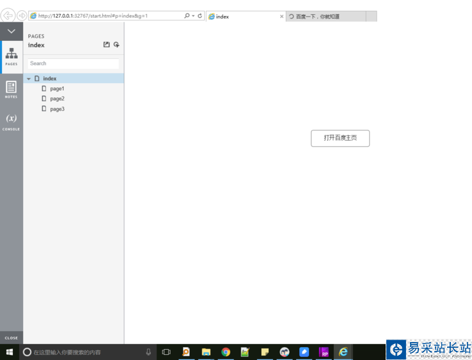The height and width of the screenshot is (360, 472).
Task: Click the page Search field
Action: (74, 63)
